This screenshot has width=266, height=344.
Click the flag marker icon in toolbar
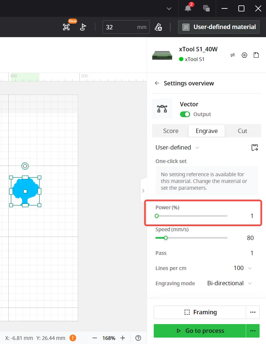pos(83,27)
